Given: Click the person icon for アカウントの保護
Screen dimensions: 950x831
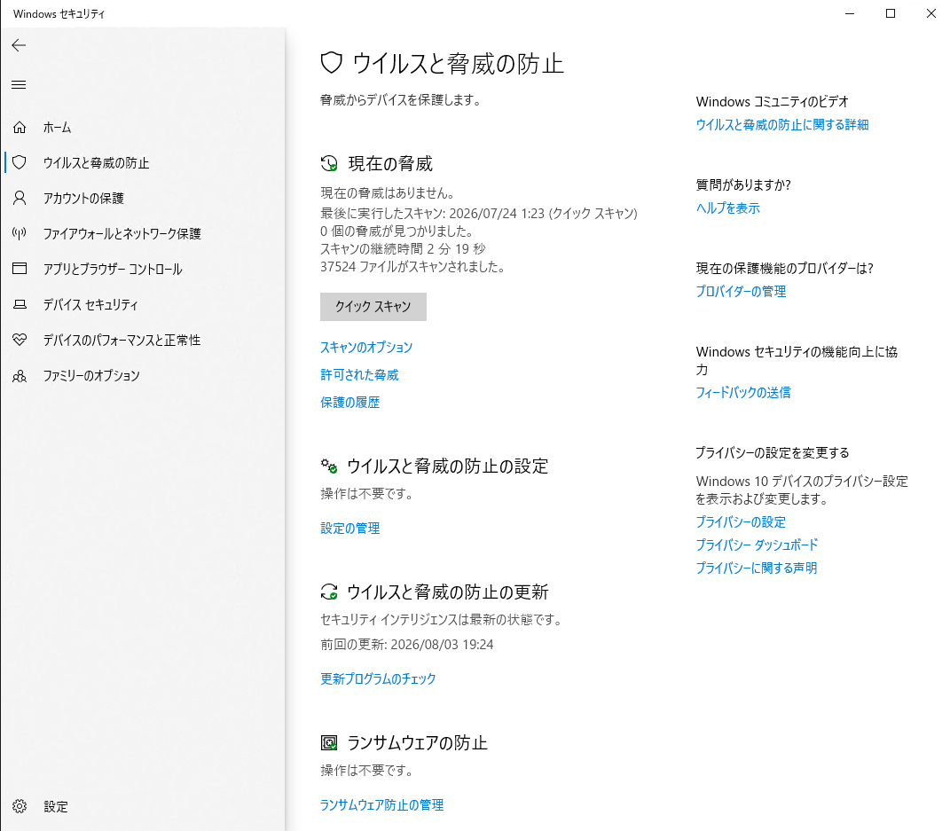Looking at the screenshot, I should (20, 198).
